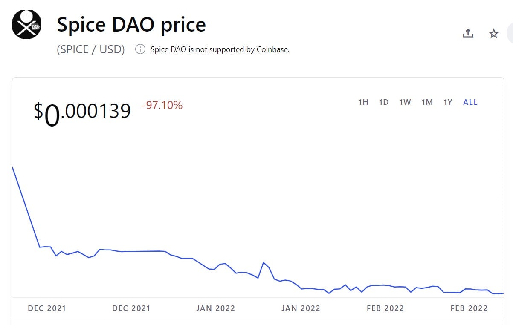The height and width of the screenshot is (325, 513).
Task: Click the share/export icon
Action: 468,33
